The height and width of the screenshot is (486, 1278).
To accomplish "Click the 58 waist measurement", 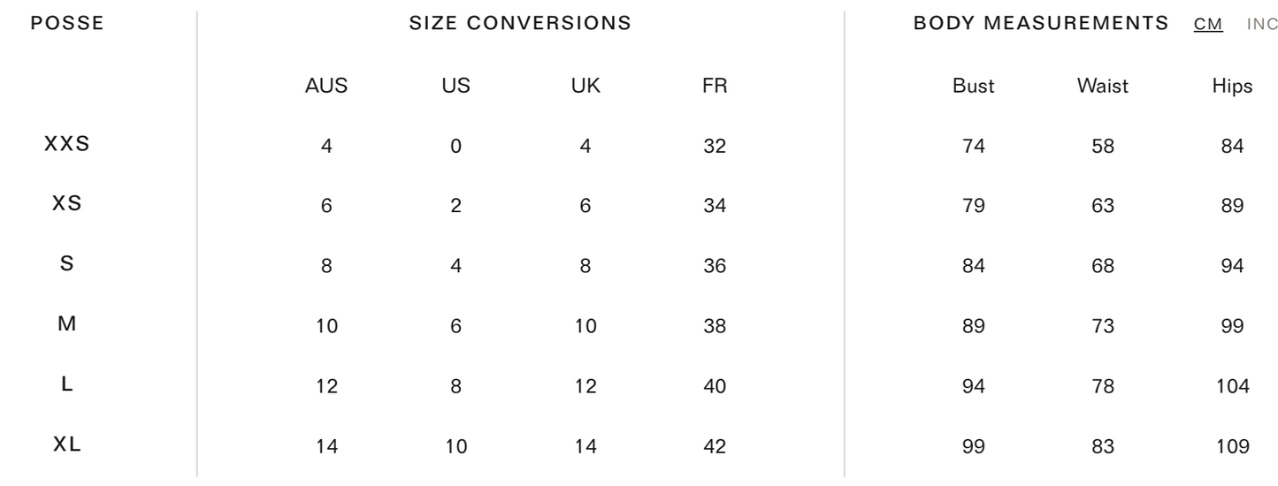I will 1103,147.
